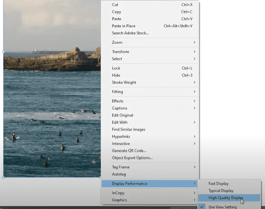The image size is (265, 209).
Task: Open the Display Performance submenu
Action: pos(149,184)
